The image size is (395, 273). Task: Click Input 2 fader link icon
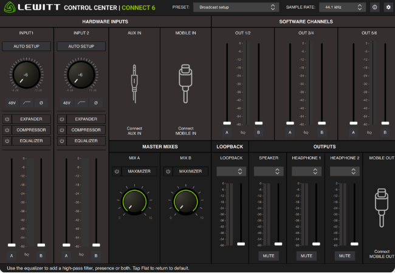tap(81, 255)
